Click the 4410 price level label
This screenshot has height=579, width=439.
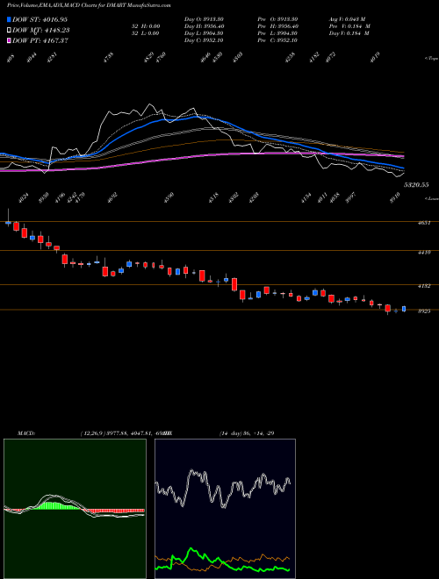coord(424,253)
